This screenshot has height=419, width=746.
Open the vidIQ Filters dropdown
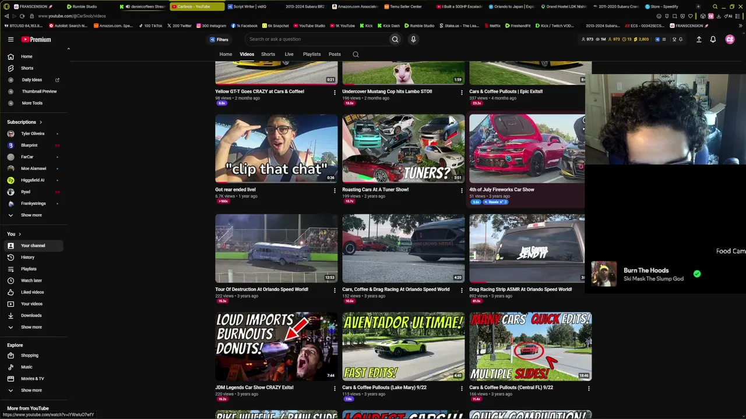tap(219, 40)
